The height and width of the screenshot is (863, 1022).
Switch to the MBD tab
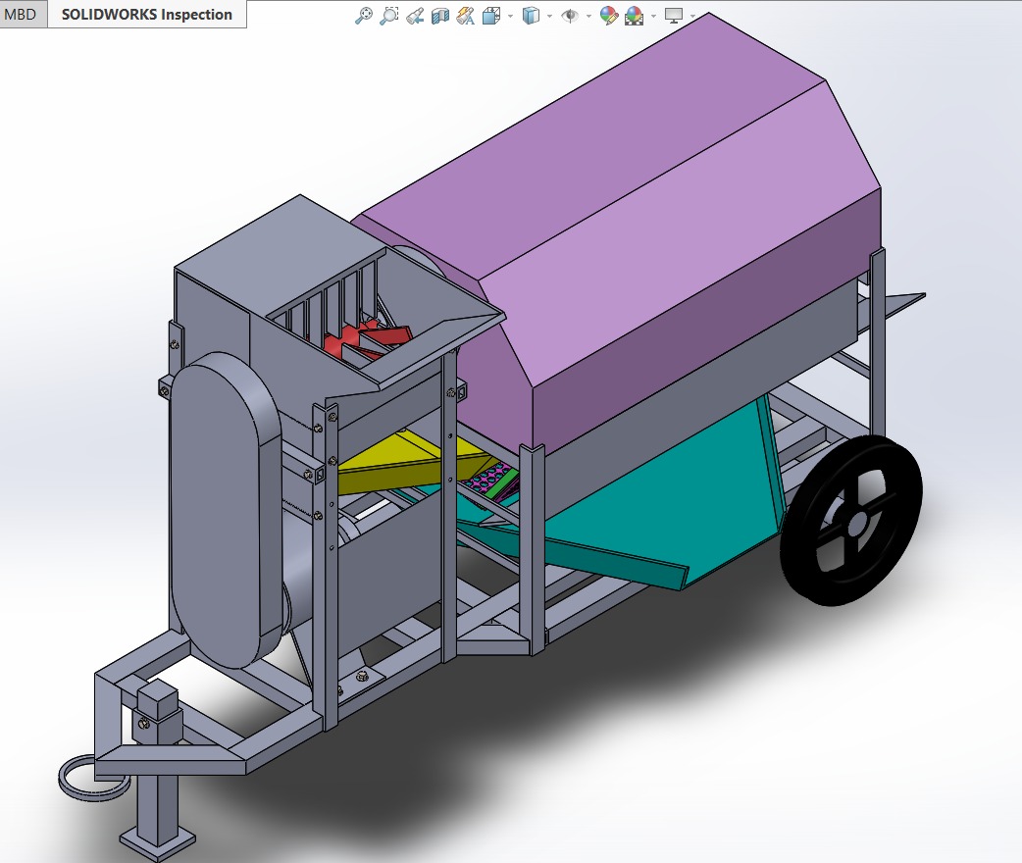click(x=20, y=14)
